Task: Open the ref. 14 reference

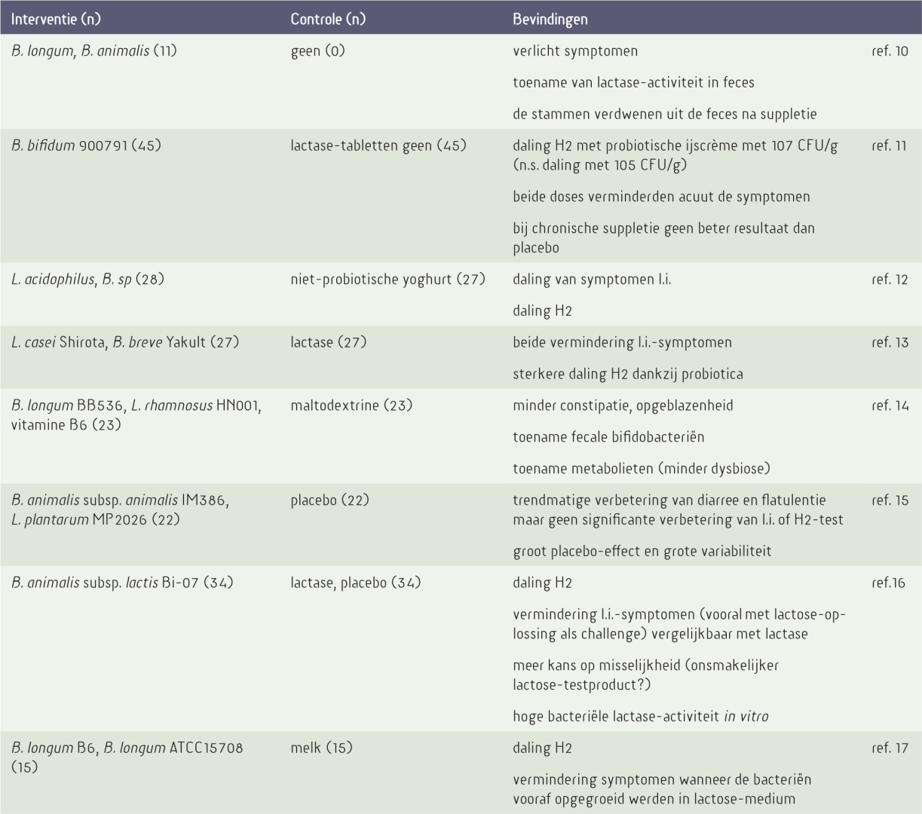Action: click(x=890, y=405)
